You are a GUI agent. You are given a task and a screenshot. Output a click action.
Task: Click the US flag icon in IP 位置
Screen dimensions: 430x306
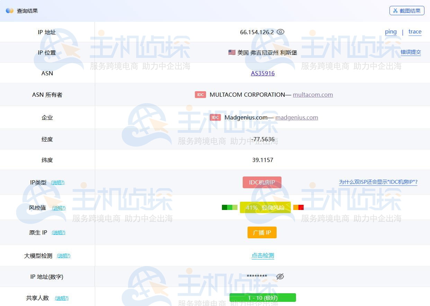pyautogui.click(x=232, y=52)
